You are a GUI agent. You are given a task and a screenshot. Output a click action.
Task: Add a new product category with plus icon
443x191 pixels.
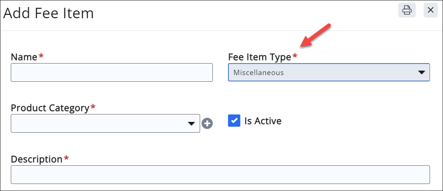[x=207, y=123]
